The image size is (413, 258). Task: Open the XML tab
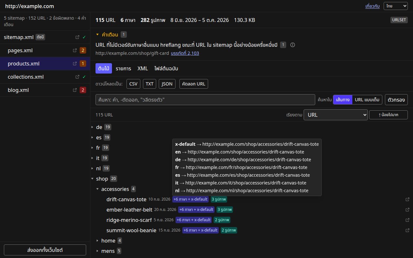(143, 68)
